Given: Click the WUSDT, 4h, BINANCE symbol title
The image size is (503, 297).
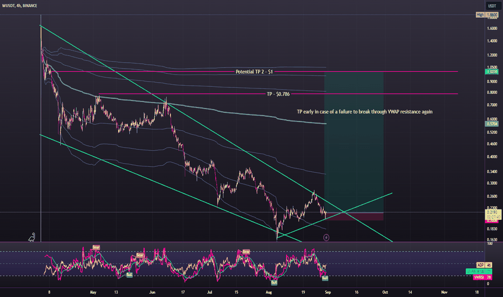Looking at the screenshot, I should tap(19, 5).
